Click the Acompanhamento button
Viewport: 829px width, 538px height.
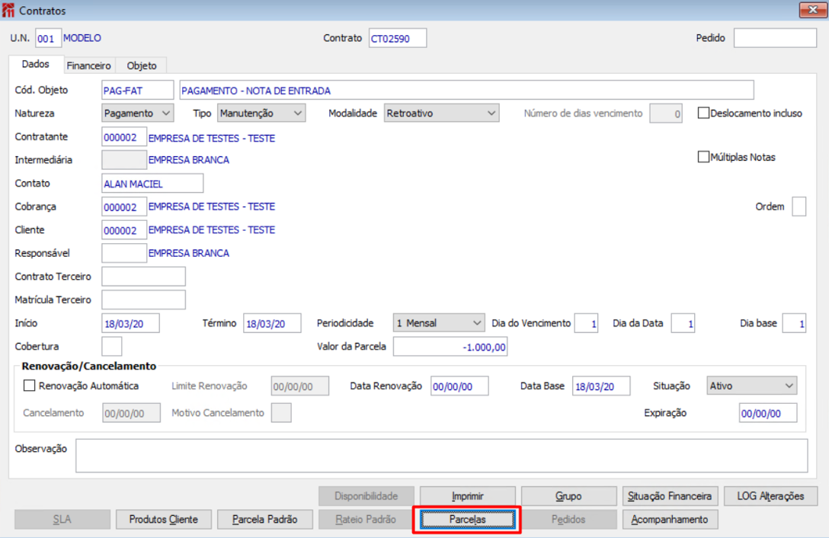click(670, 520)
